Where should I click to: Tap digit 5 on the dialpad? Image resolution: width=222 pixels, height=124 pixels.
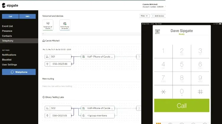tap(182, 65)
